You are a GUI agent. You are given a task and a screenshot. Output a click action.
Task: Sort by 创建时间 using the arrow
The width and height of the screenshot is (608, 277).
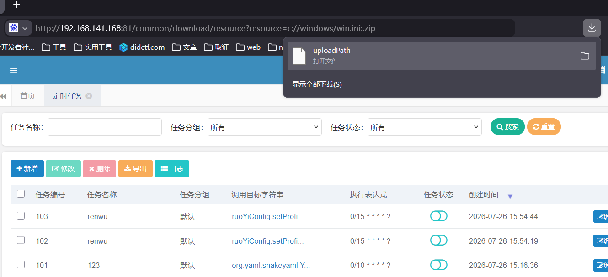[x=510, y=196]
